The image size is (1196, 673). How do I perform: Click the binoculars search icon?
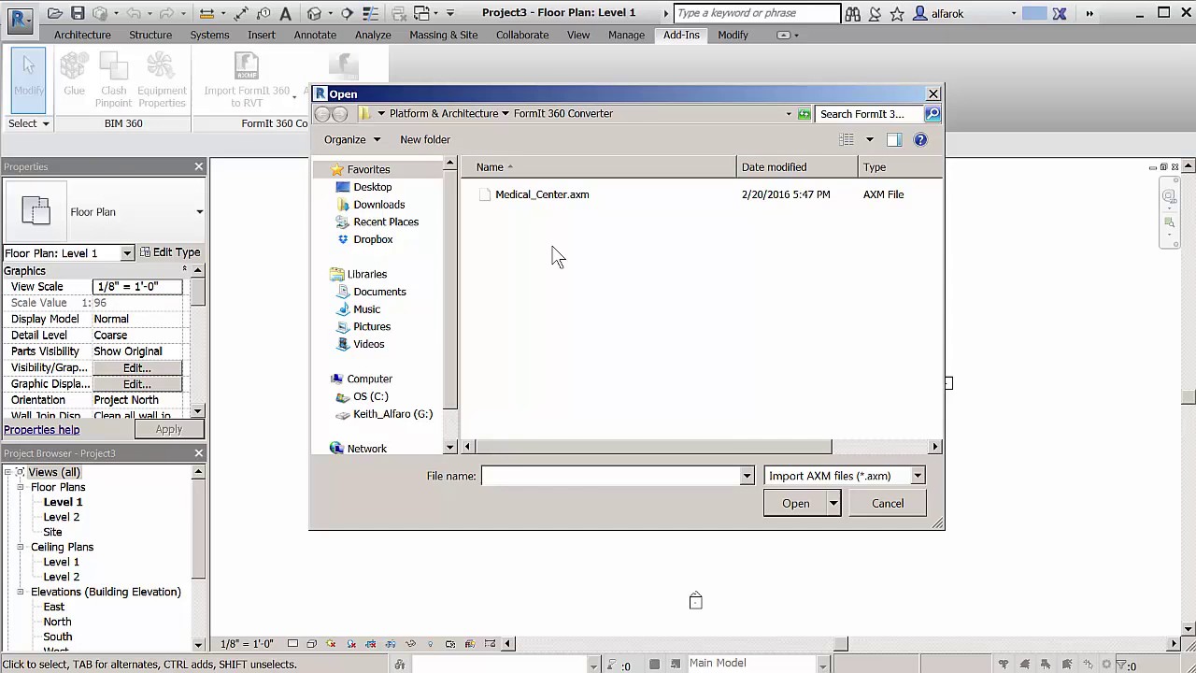coord(852,13)
